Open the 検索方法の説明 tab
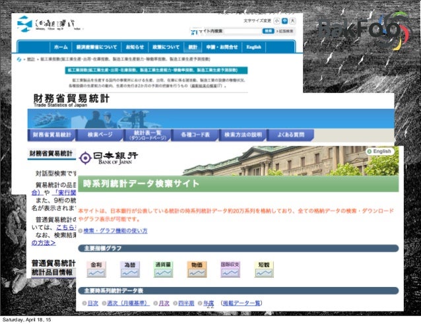 pyautogui.click(x=243, y=135)
